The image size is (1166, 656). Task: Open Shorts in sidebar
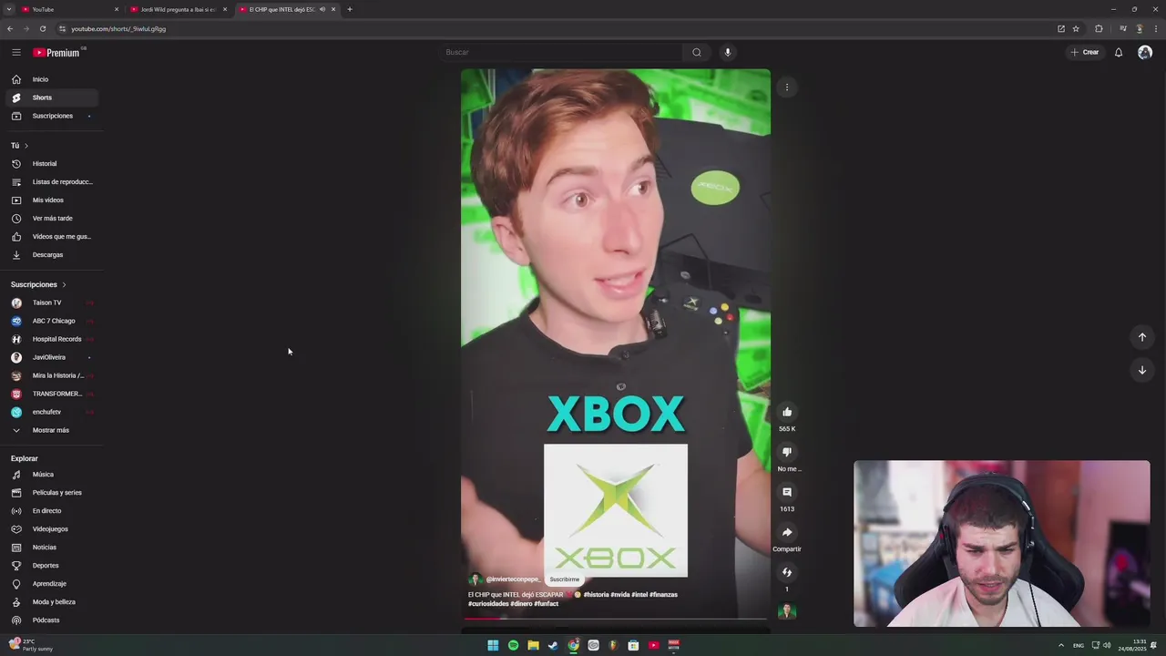tap(52, 97)
